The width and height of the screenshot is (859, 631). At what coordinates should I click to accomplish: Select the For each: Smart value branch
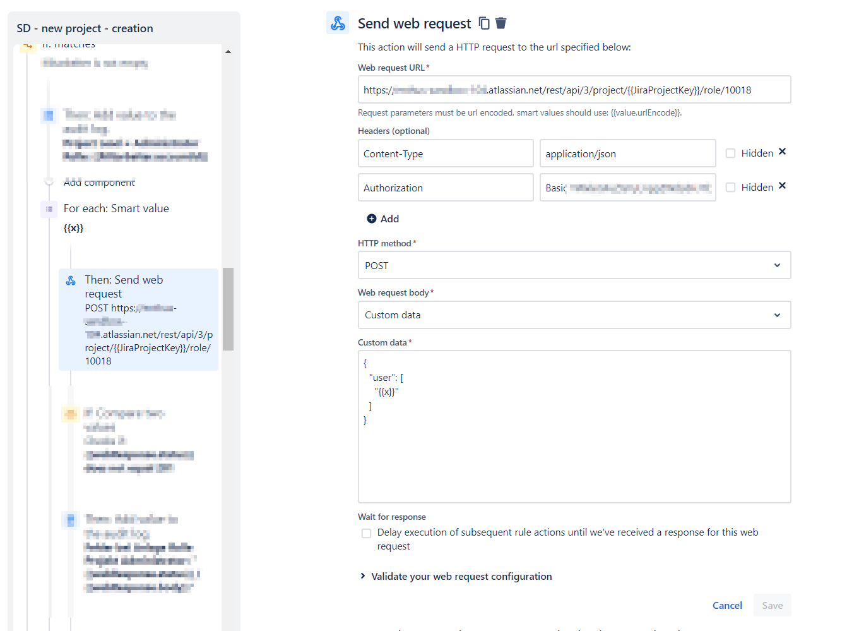coord(116,208)
